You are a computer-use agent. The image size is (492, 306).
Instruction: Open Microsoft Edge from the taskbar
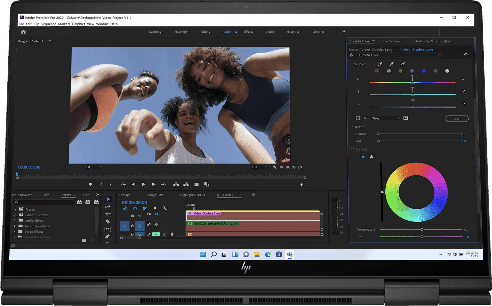(x=268, y=254)
